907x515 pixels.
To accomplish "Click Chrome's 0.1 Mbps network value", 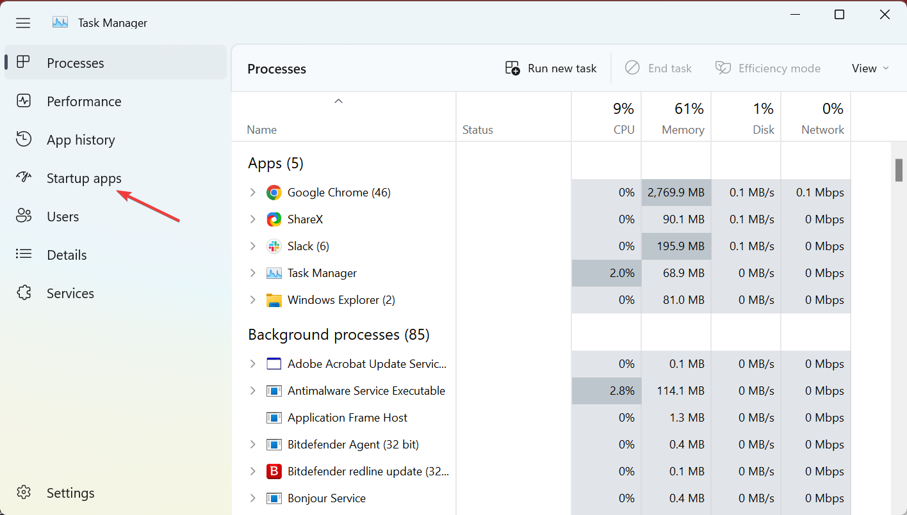I will (815, 193).
